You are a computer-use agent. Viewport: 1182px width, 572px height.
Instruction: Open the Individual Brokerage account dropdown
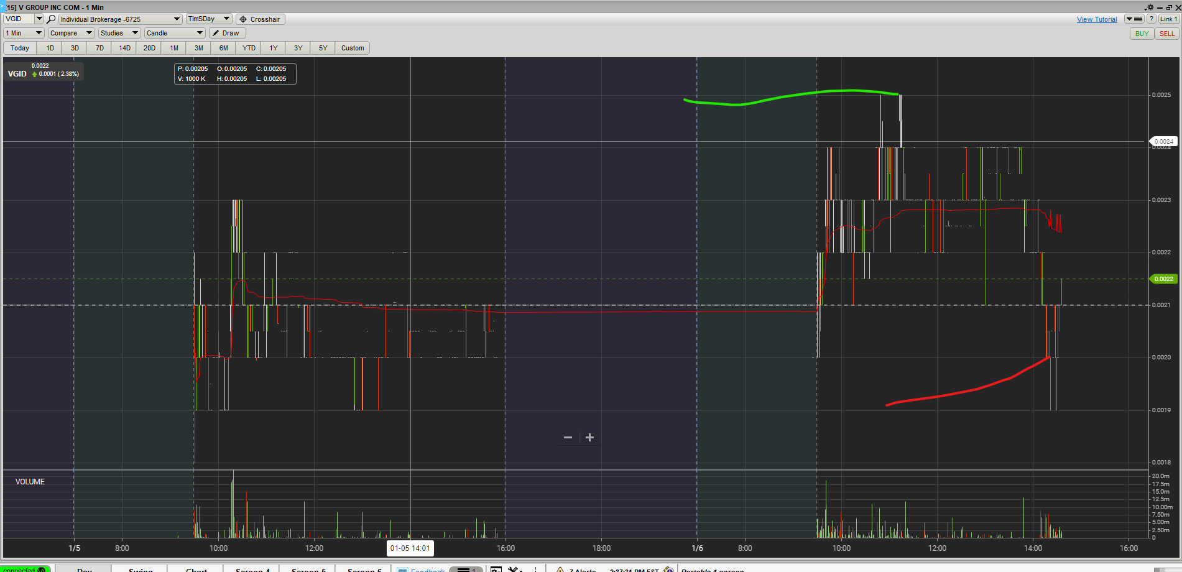(121, 19)
